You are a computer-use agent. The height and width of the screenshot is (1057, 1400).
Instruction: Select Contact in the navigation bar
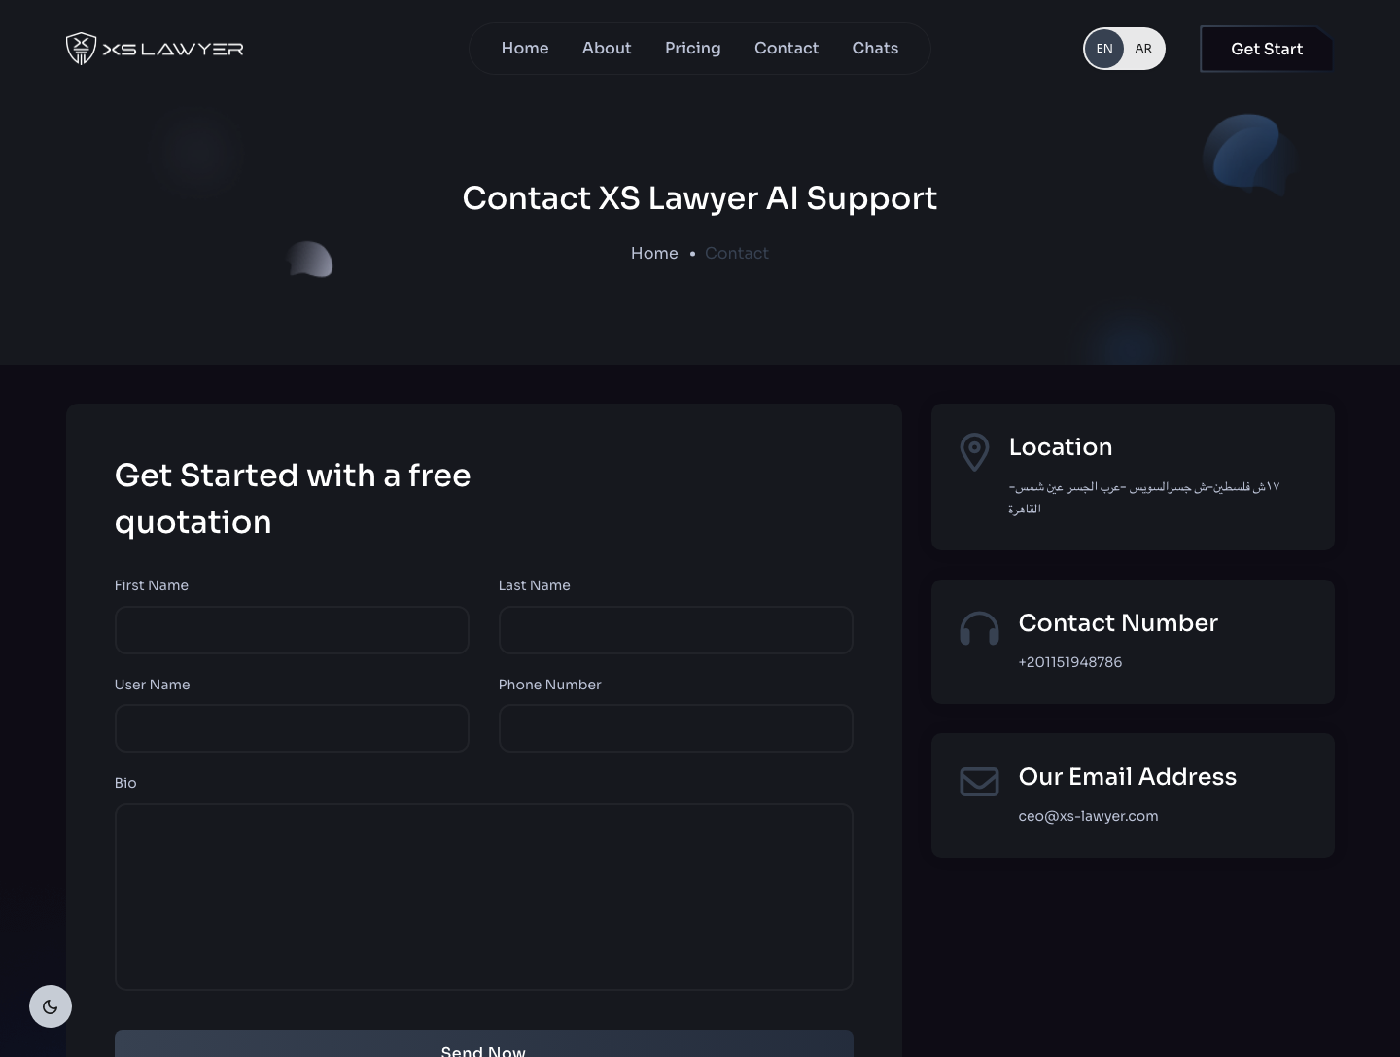point(787,48)
